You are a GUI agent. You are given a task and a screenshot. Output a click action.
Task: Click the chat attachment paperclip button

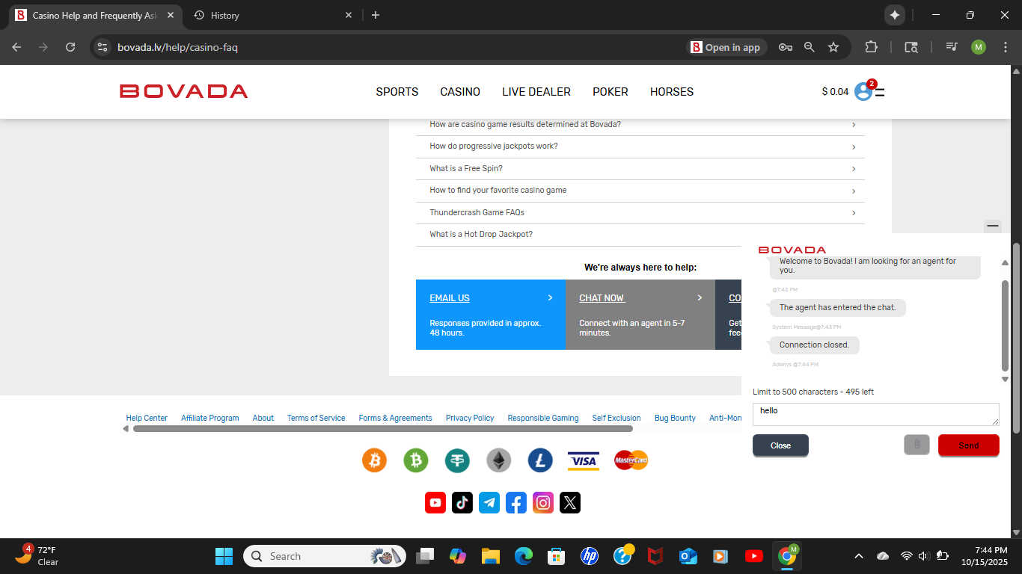pos(917,445)
